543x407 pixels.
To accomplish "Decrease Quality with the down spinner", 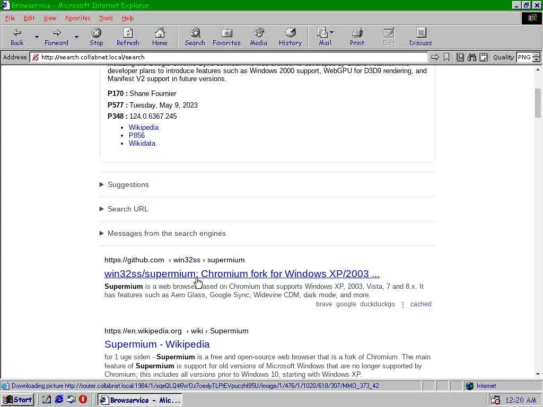I will [x=537, y=59].
